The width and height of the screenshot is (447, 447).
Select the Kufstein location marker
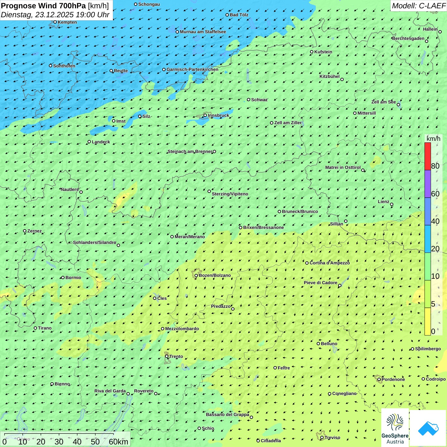312,52
